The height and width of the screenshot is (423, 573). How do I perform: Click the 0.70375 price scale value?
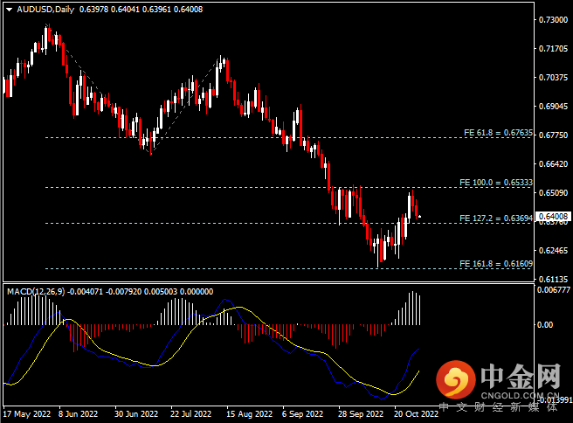tap(553, 78)
